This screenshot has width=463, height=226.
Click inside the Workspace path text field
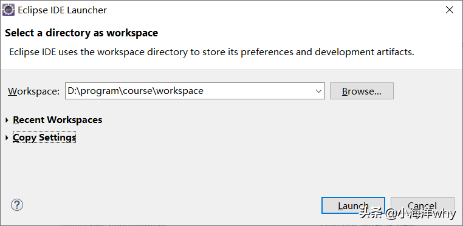click(x=189, y=91)
